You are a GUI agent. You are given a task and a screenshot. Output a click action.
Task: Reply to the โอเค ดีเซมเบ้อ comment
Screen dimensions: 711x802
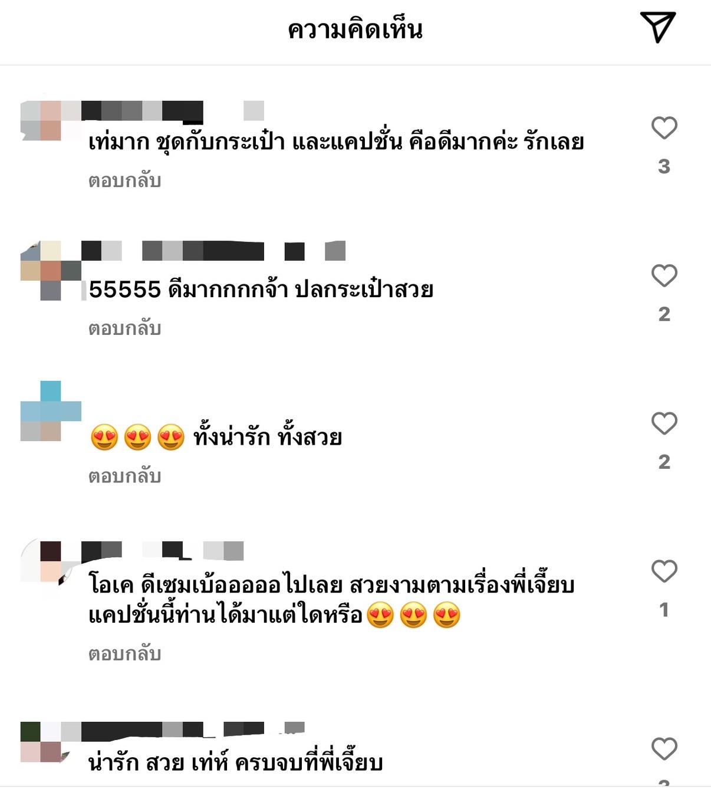(124, 653)
